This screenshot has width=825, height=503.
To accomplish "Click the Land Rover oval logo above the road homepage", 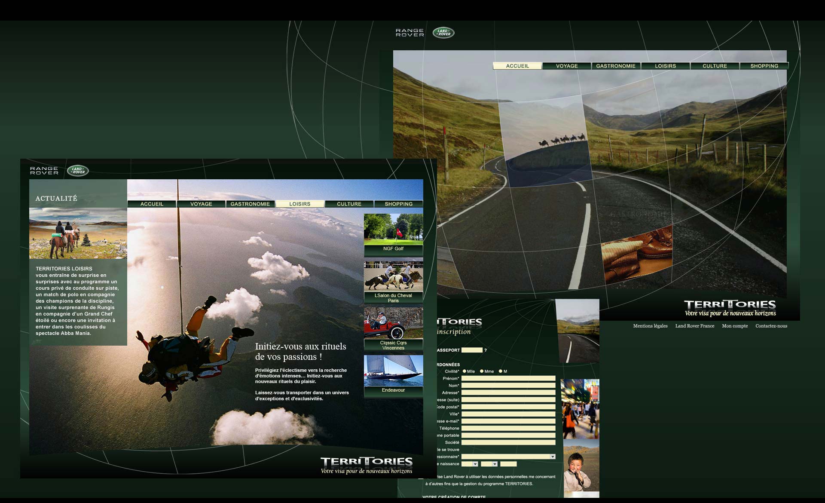I will 443,33.
